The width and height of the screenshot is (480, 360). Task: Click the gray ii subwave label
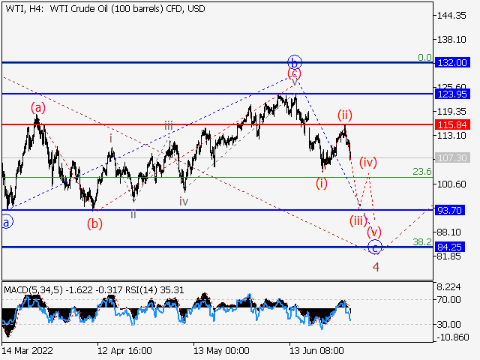133,214
